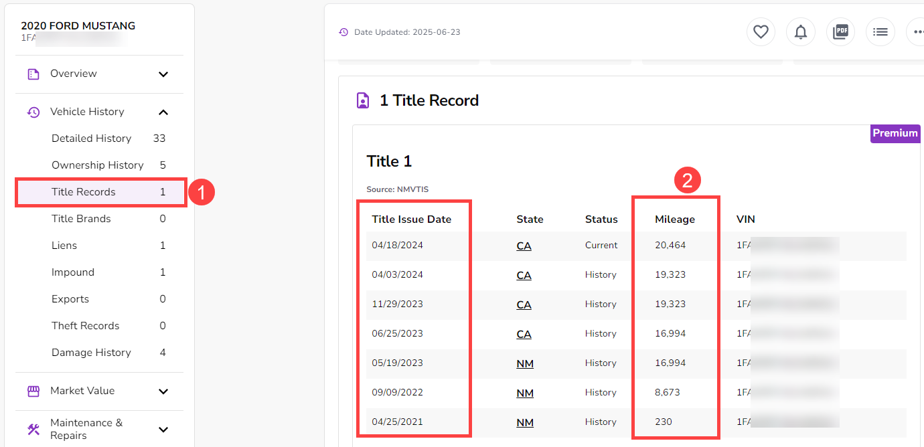Click the Market Value storefront icon
924x447 pixels.
click(x=33, y=391)
